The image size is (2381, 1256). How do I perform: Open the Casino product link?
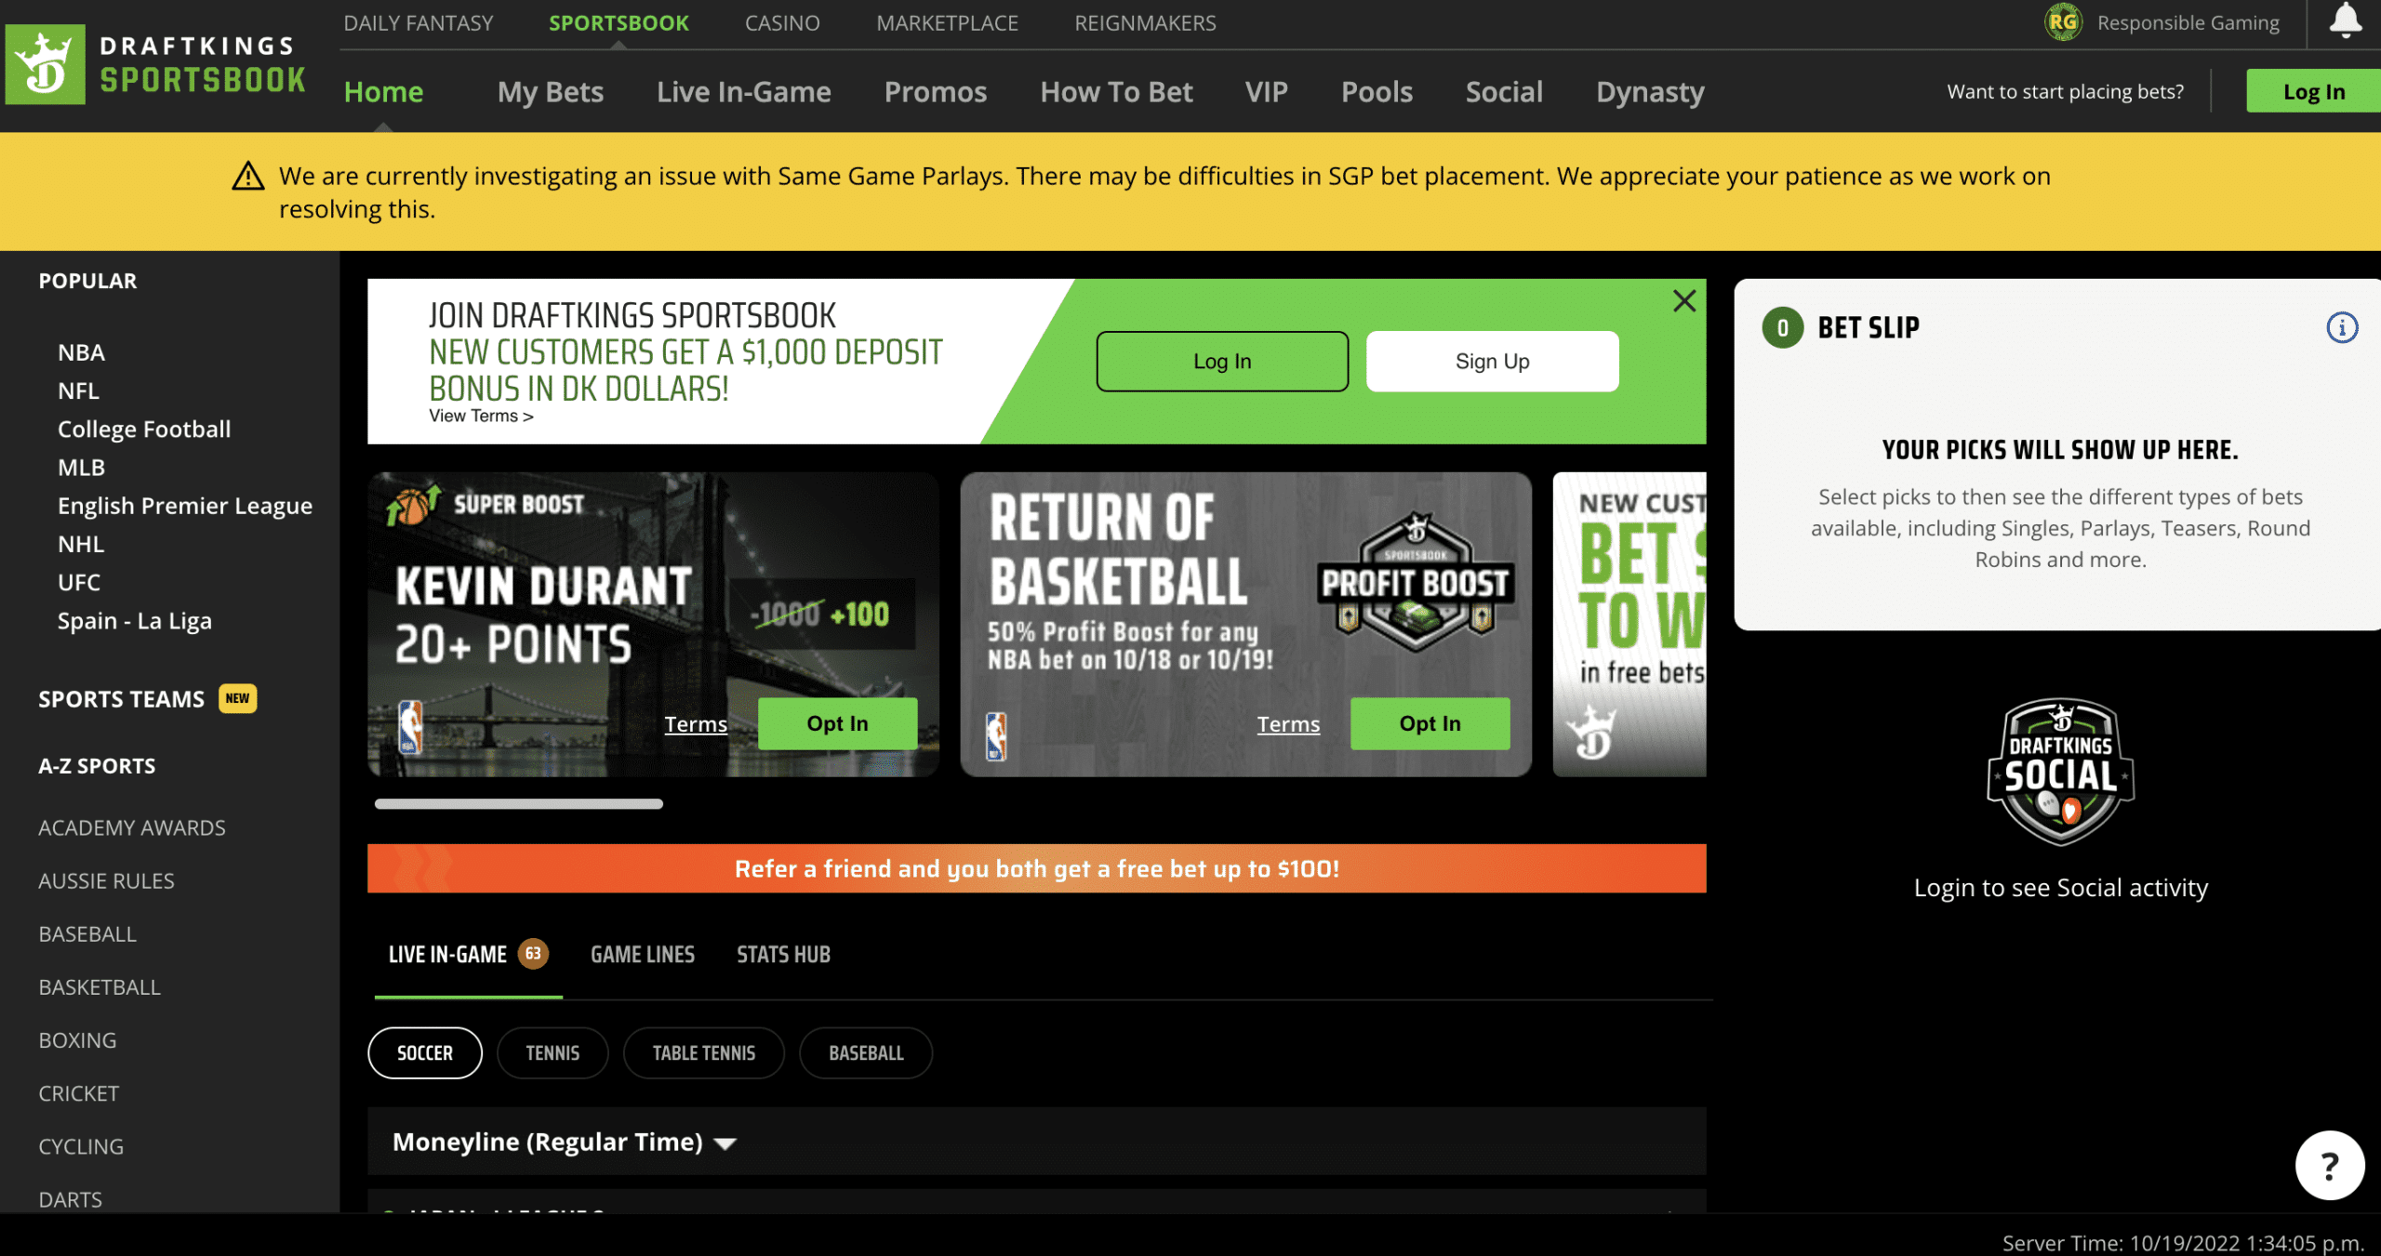782,22
